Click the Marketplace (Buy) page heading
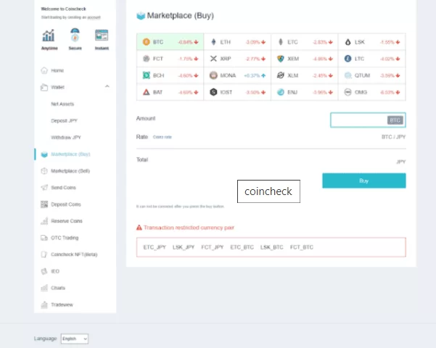This screenshot has width=436, height=348. tap(175, 15)
